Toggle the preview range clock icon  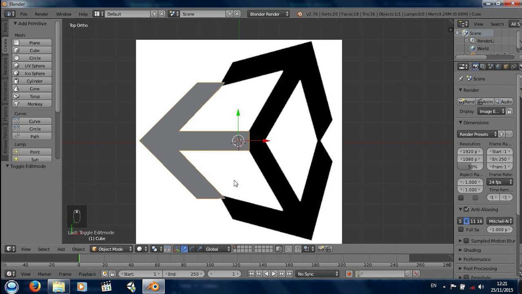point(105,274)
